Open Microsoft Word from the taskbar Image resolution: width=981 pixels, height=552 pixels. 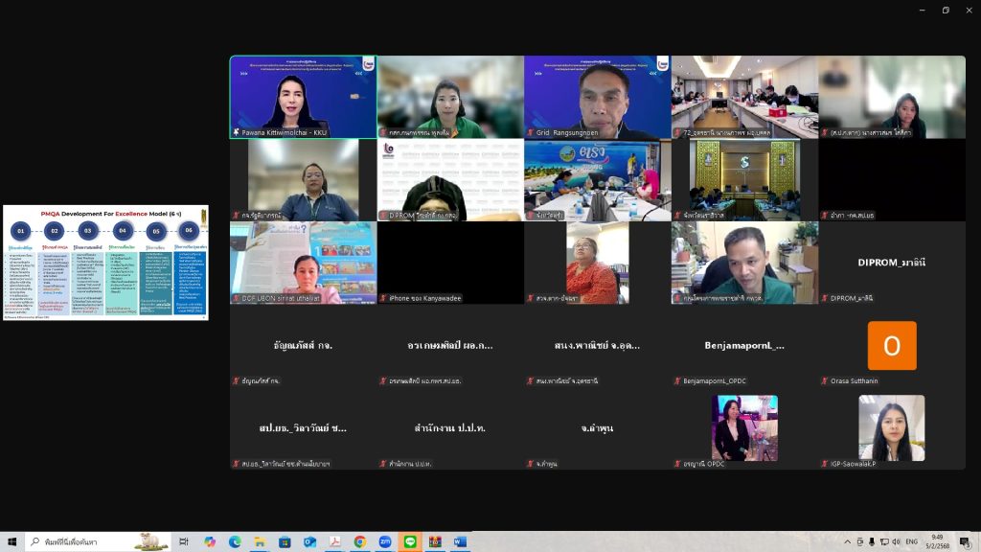(x=460, y=541)
